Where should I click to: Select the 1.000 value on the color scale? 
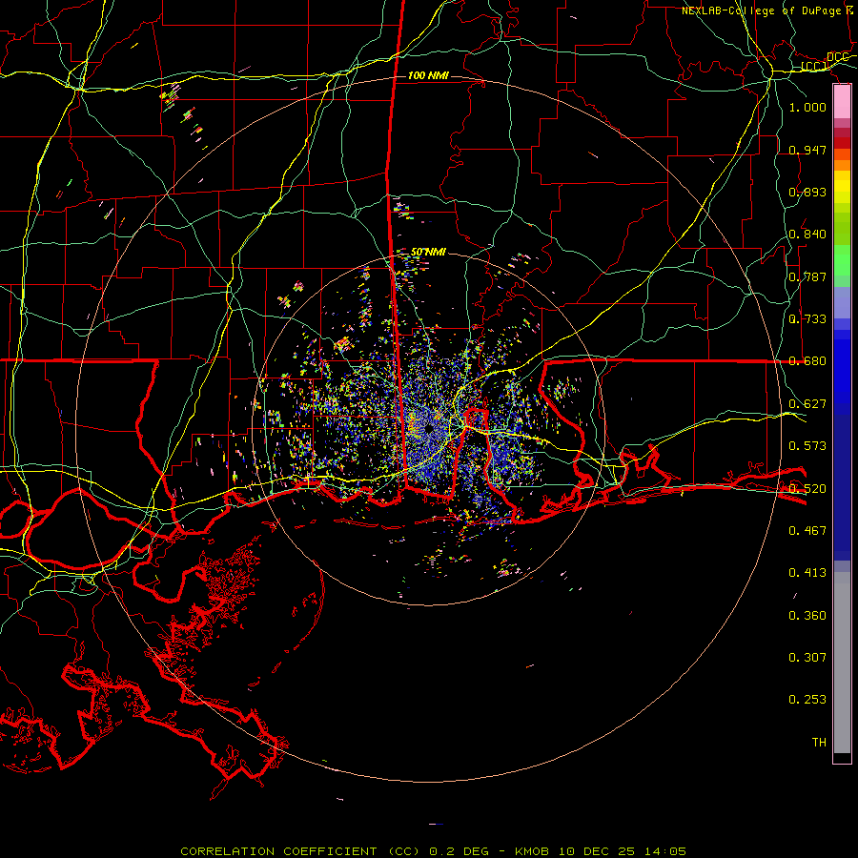pyautogui.click(x=807, y=107)
